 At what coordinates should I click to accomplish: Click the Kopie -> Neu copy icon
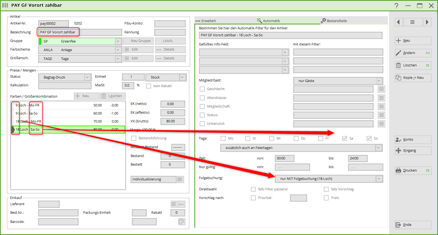(398, 78)
